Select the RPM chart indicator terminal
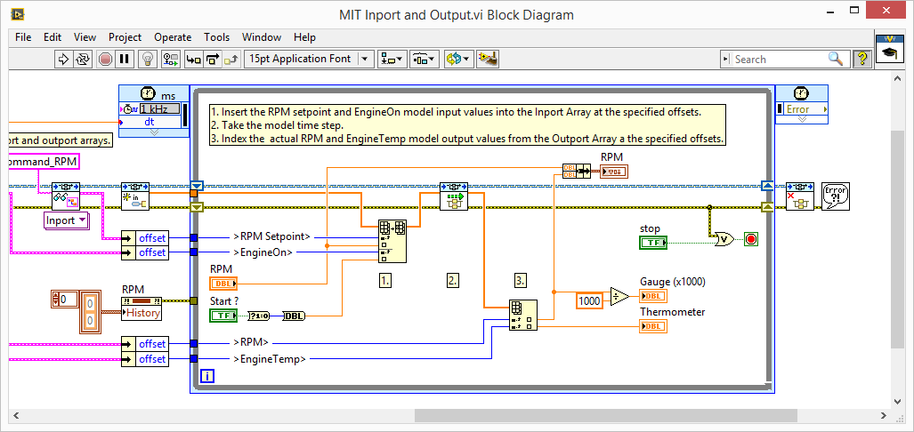The width and height of the screenshot is (914, 432). 614,171
